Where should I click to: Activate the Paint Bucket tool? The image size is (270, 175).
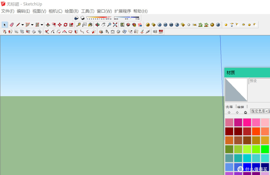[90, 25]
